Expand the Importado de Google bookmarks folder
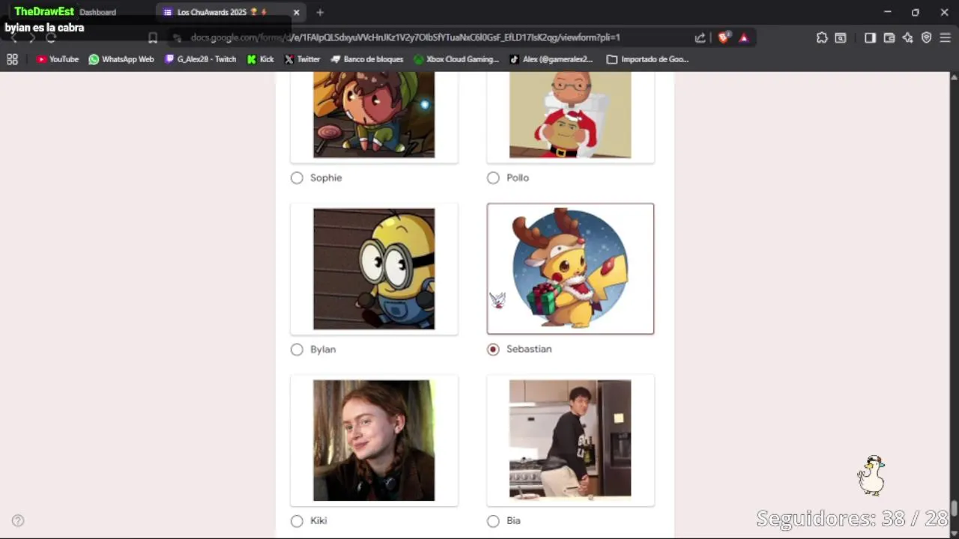 coord(647,59)
